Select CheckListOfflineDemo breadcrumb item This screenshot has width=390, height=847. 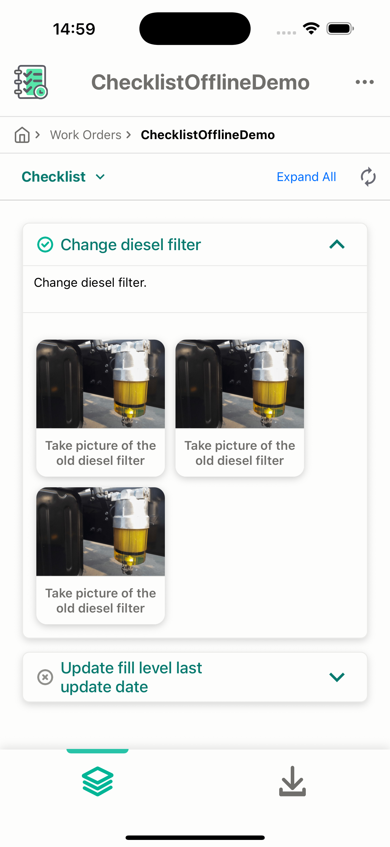[207, 135]
